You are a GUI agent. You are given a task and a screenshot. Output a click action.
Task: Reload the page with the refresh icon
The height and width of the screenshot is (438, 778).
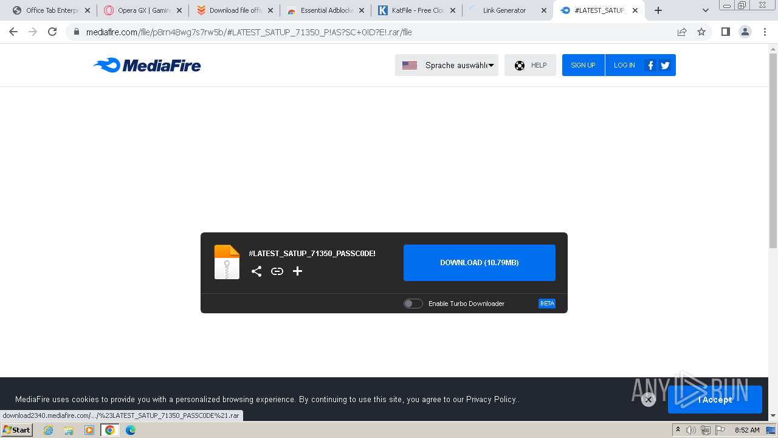52,32
